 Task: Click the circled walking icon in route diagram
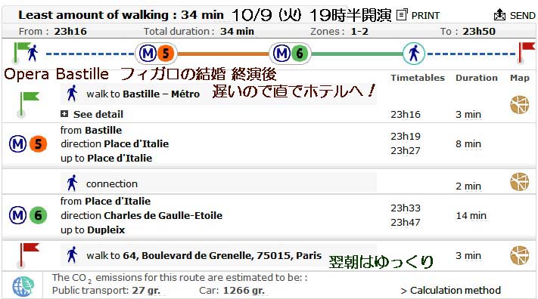414,54
